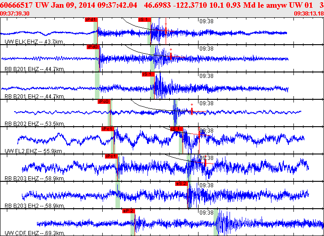The image size is (324, 236).
Task: Click the 'UW CDF EHZ -- 69.3km' station label
Action: point(34,233)
